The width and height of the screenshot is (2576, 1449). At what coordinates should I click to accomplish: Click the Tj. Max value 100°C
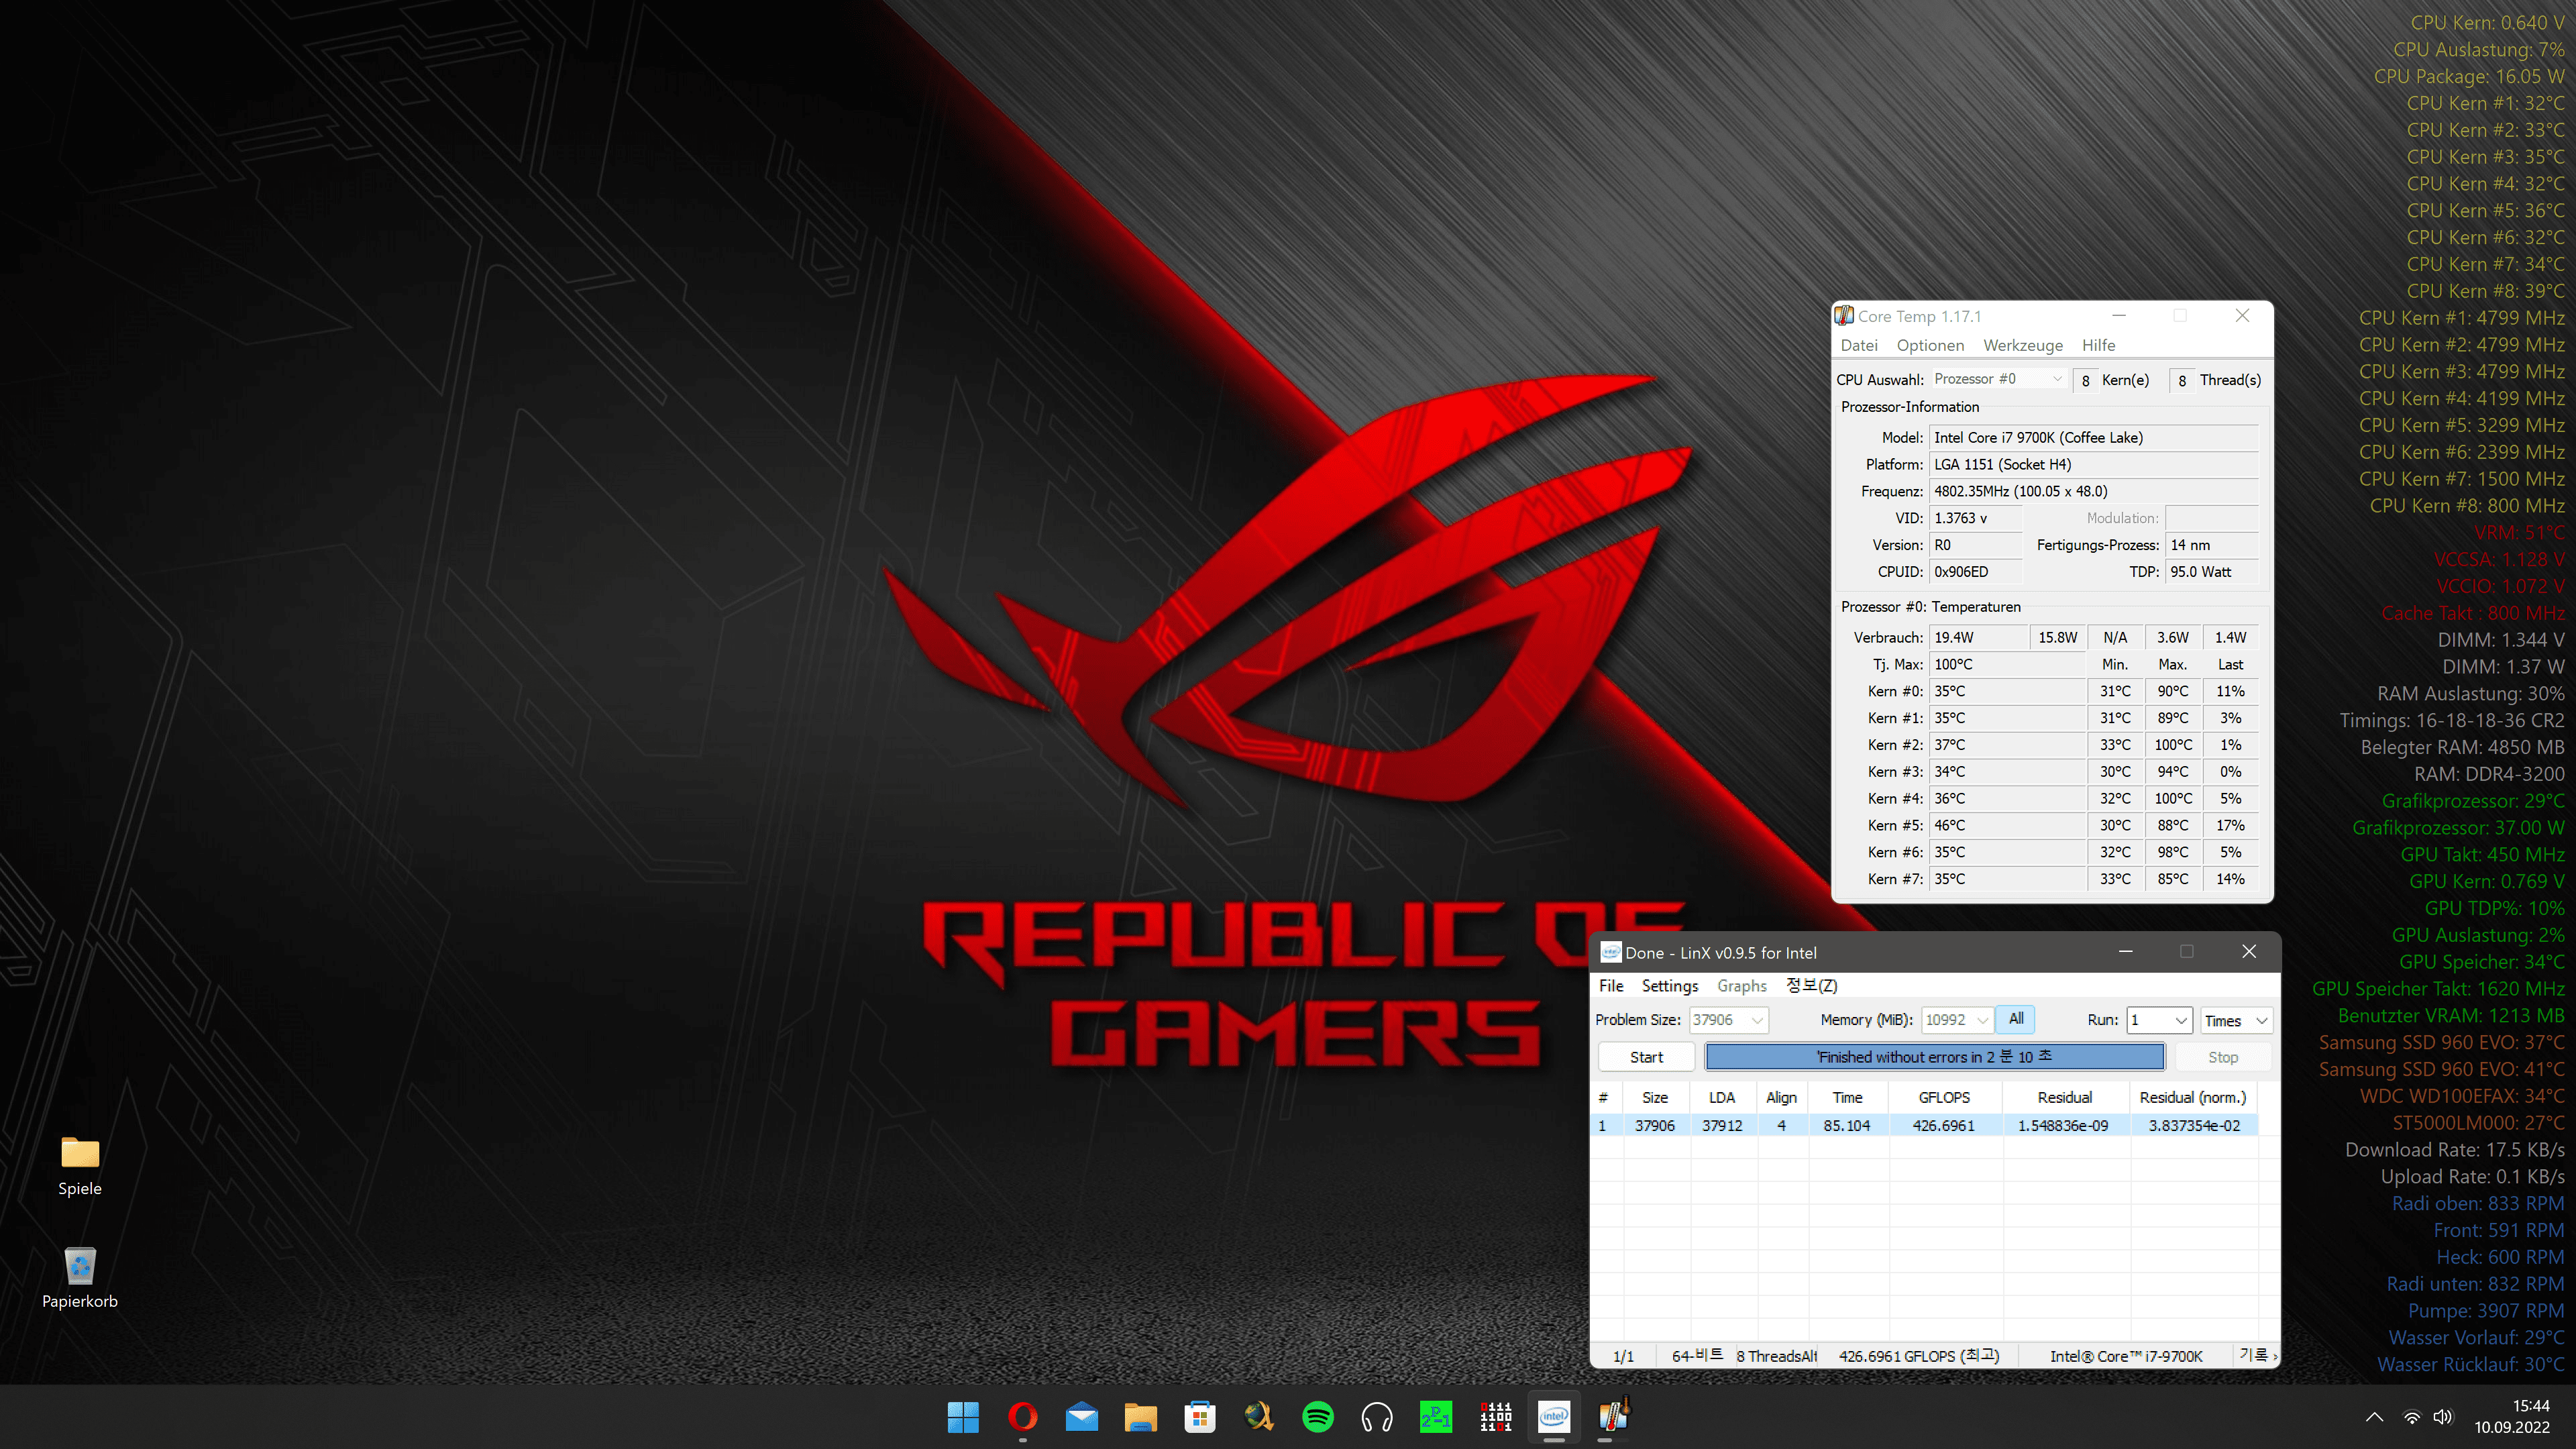(x=2006, y=665)
